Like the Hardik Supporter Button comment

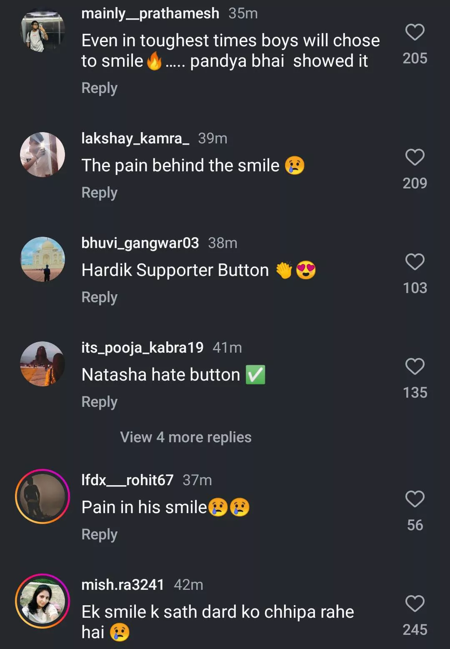(415, 262)
